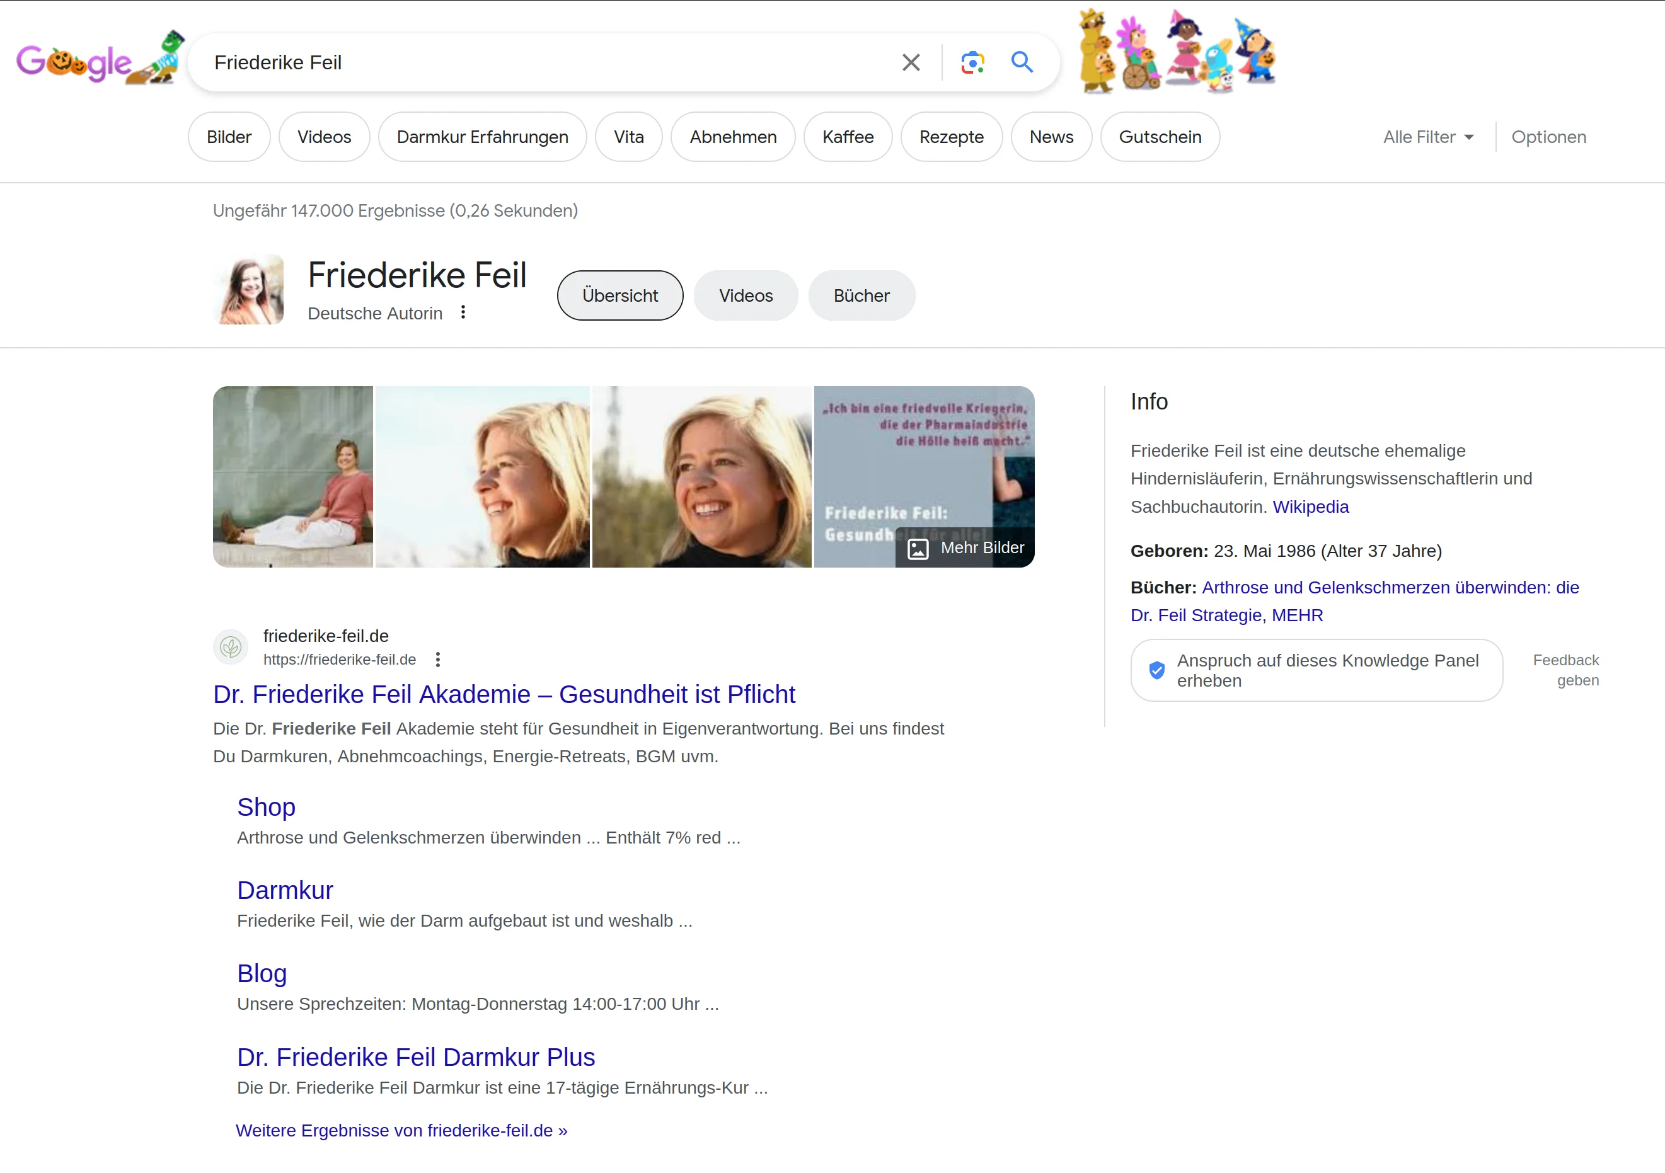Click the blue magnifier search icon
The height and width of the screenshot is (1173, 1665).
point(1022,62)
